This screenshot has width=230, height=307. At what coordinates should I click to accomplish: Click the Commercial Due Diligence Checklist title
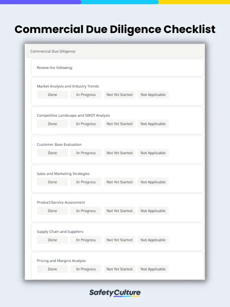click(x=115, y=29)
